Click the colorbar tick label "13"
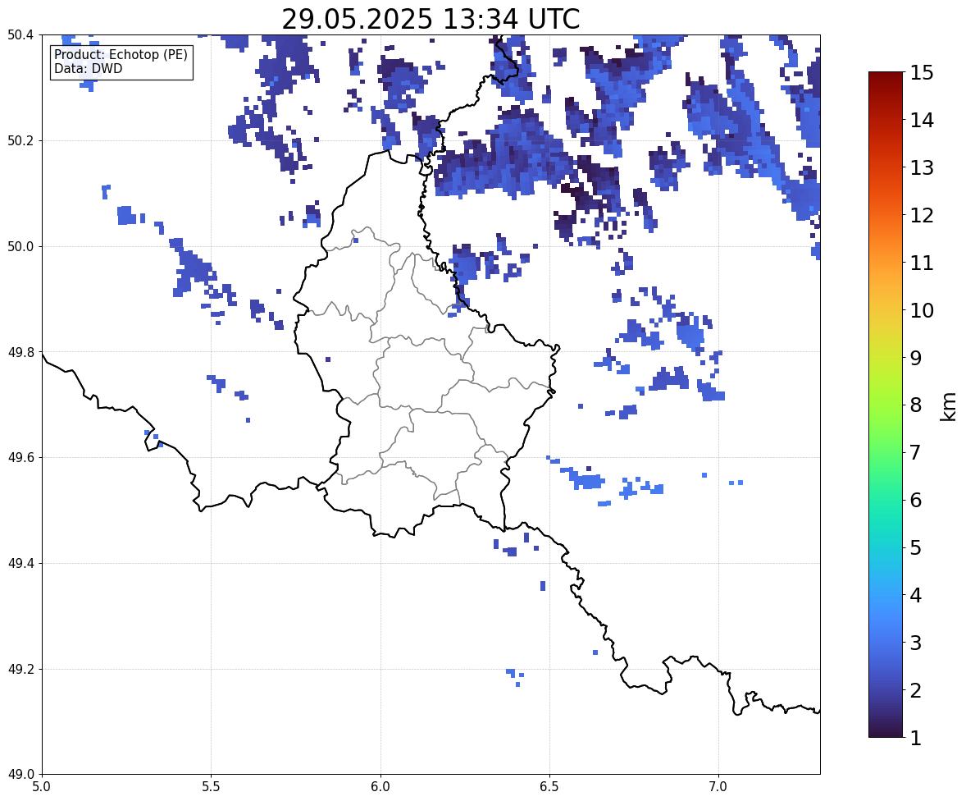 pos(922,167)
